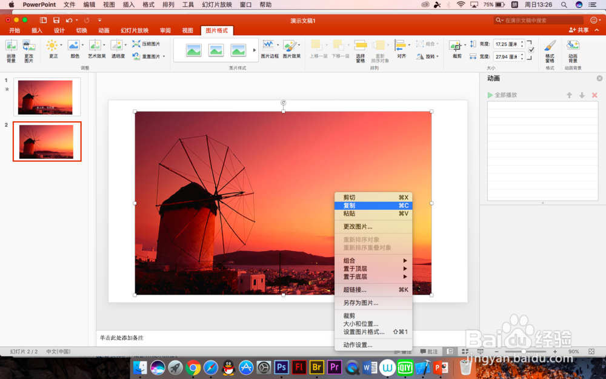Click the 共享 share button
Image resolution: width=606 pixels, height=379 pixels.
click(579, 30)
